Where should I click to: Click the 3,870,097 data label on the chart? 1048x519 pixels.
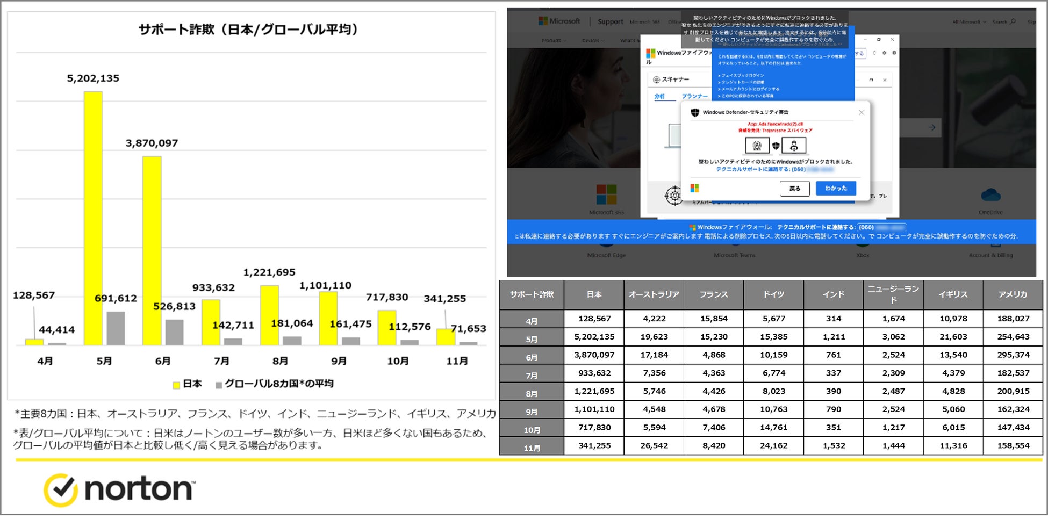click(152, 143)
